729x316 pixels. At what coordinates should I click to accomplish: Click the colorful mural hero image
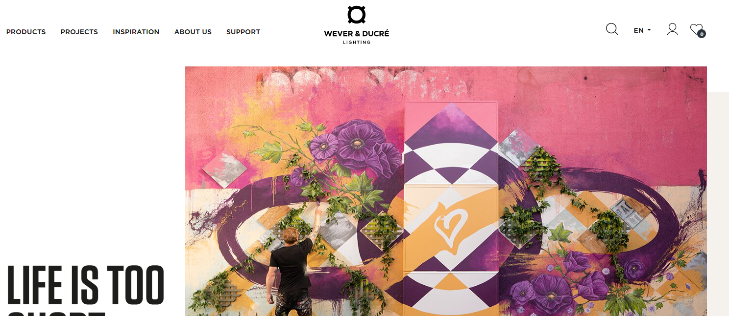(x=446, y=191)
